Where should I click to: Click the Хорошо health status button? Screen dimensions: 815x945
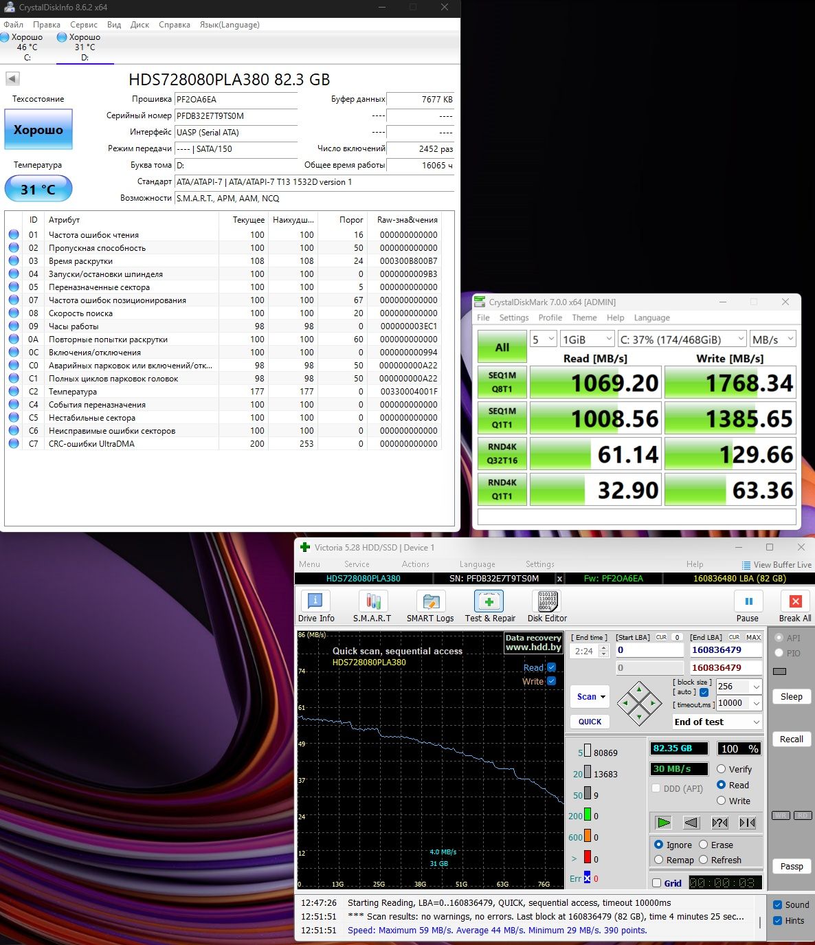click(38, 130)
